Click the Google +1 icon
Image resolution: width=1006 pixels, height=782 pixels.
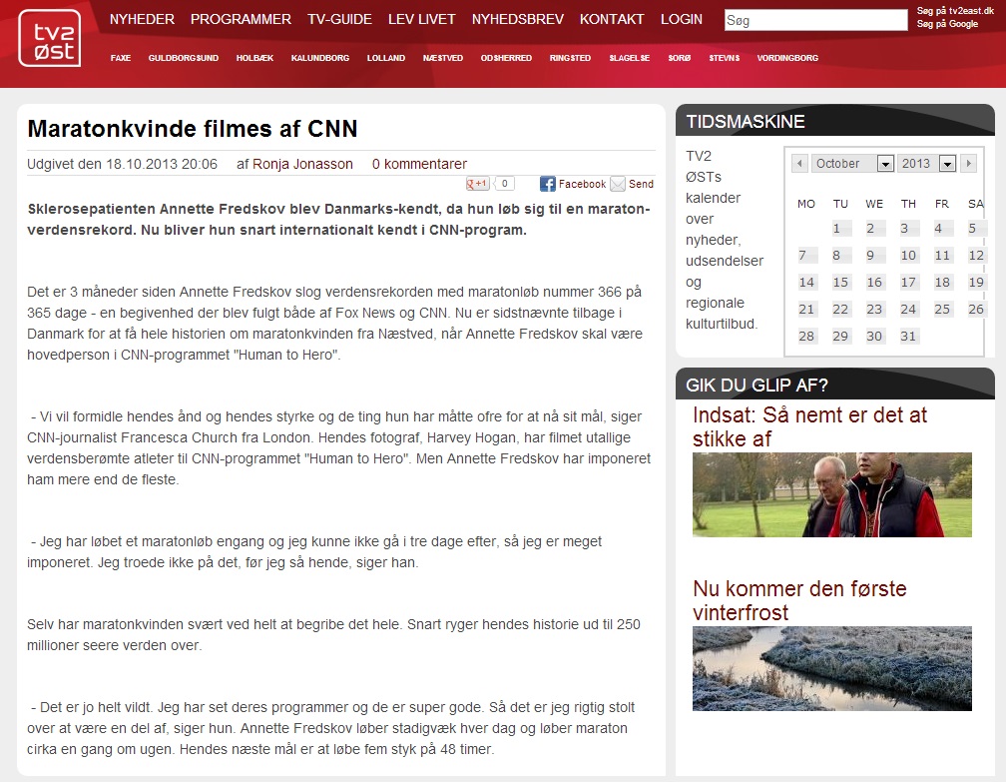[x=477, y=184]
